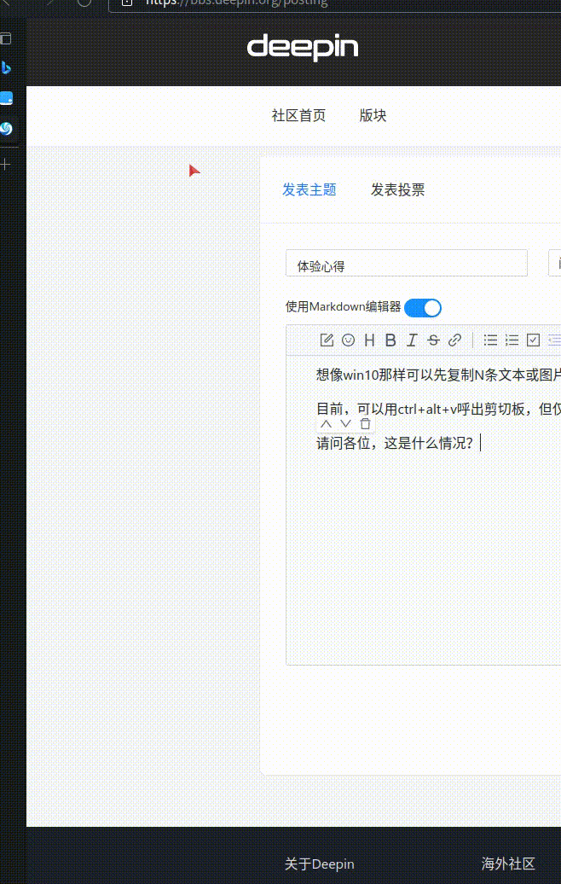This screenshot has height=884, width=561.
Task: Open the 海外社区 footer link
Action: (508, 864)
